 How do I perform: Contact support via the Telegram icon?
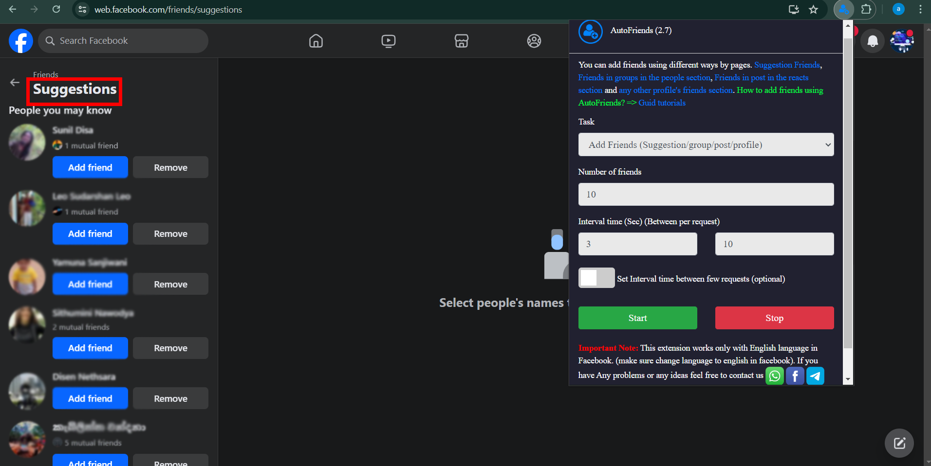click(x=815, y=376)
